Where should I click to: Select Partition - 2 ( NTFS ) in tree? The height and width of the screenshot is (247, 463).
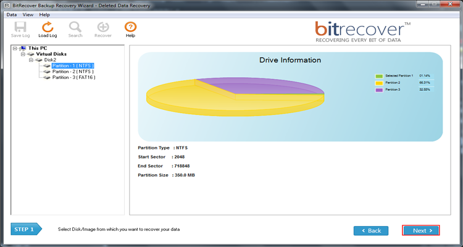(x=73, y=72)
